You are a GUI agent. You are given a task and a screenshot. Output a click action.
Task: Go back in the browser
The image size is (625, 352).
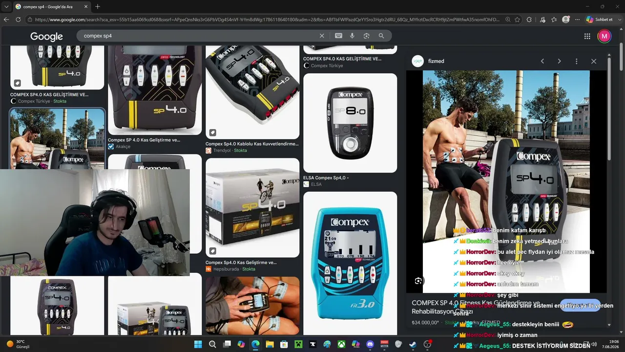coord(6,20)
